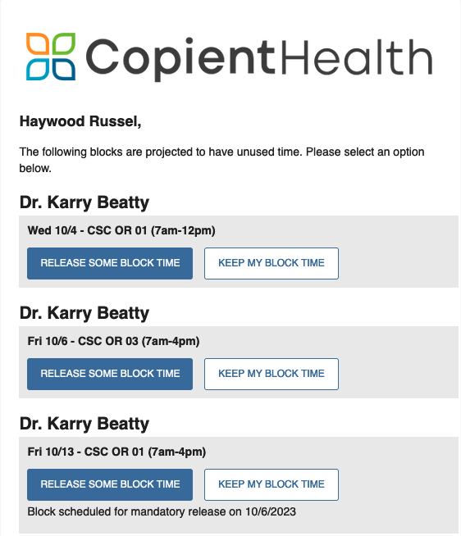Release some block time for Fri 10/6

click(x=110, y=374)
